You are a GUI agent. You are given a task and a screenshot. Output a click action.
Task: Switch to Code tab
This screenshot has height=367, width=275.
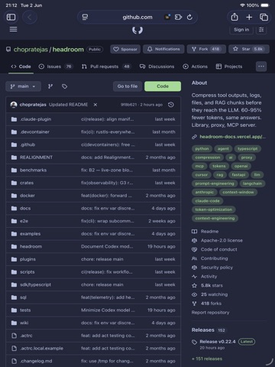[x=21, y=67]
